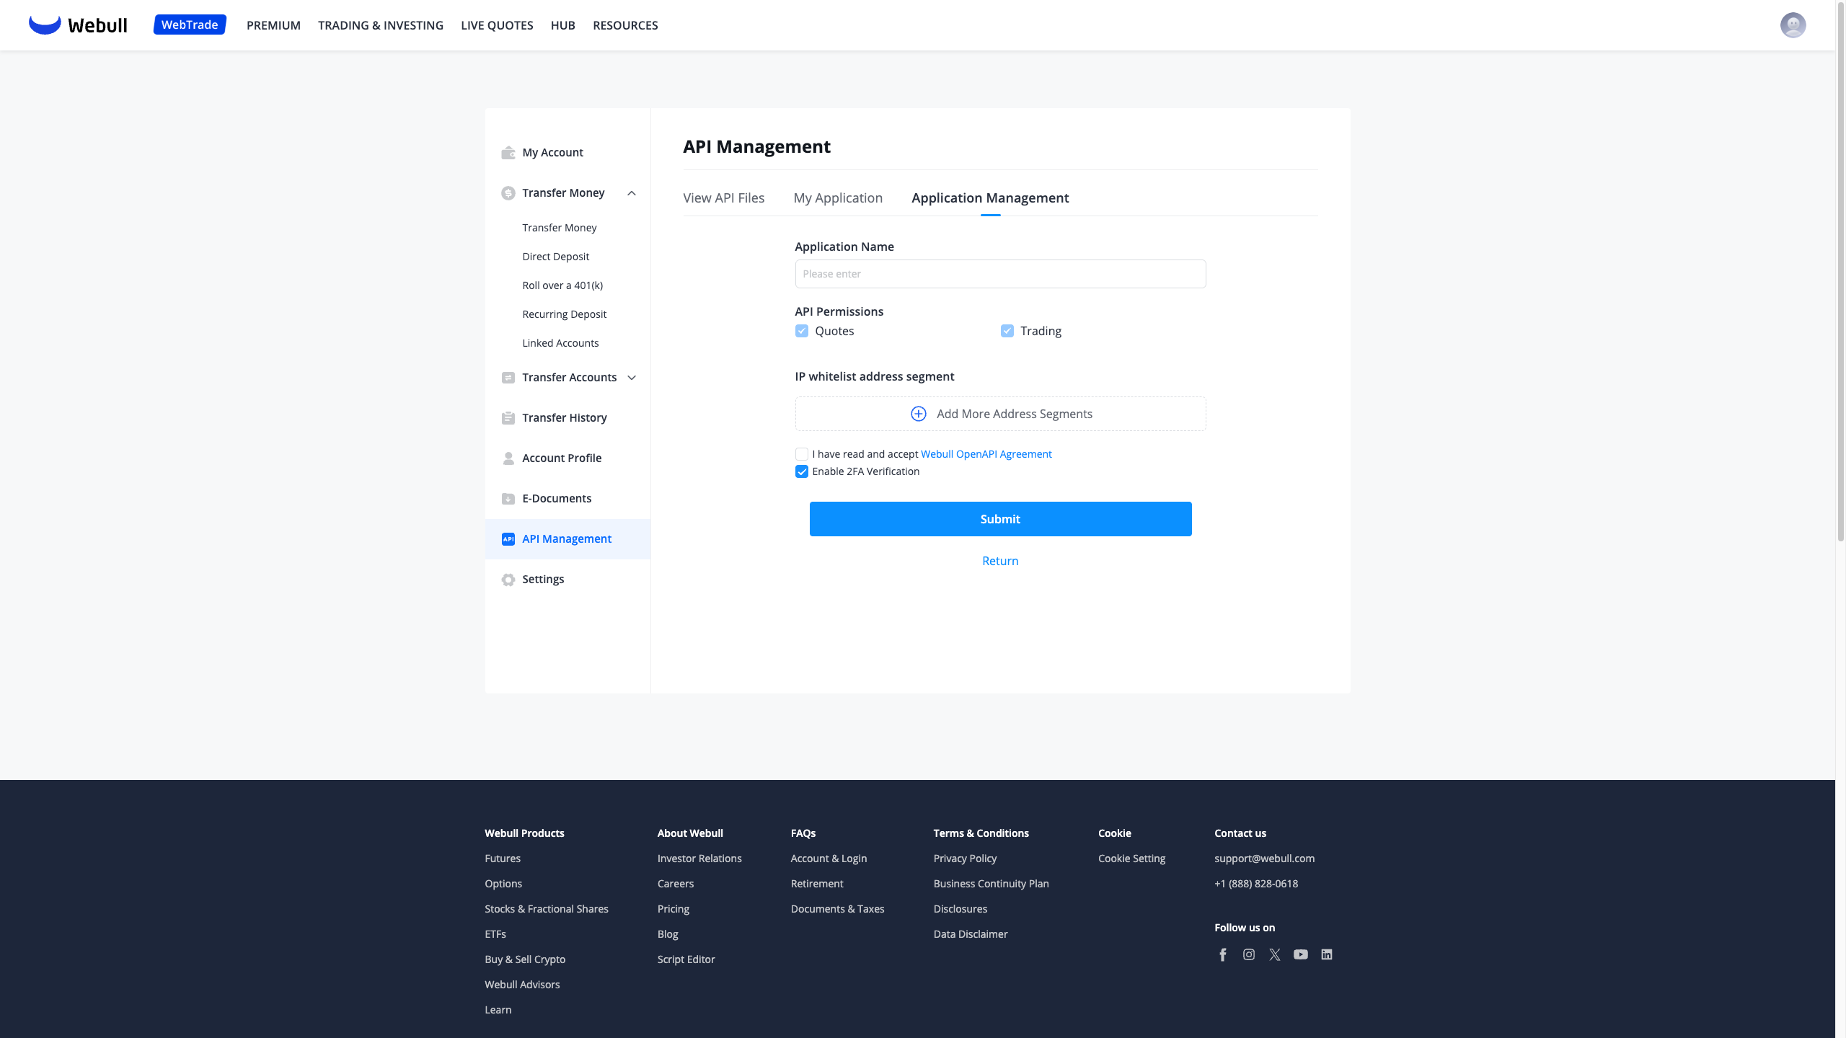Disable 2FA Verification checkbox

click(801, 471)
